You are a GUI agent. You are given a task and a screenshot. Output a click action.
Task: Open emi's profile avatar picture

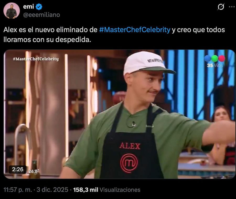(x=12, y=11)
